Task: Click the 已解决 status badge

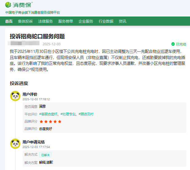Action: click(x=45, y=155)
